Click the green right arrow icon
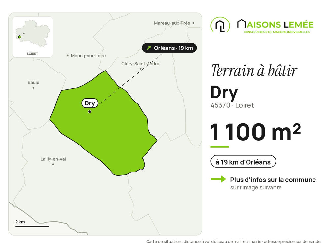The width and height of the screenshot is (330, 248). 218,179
